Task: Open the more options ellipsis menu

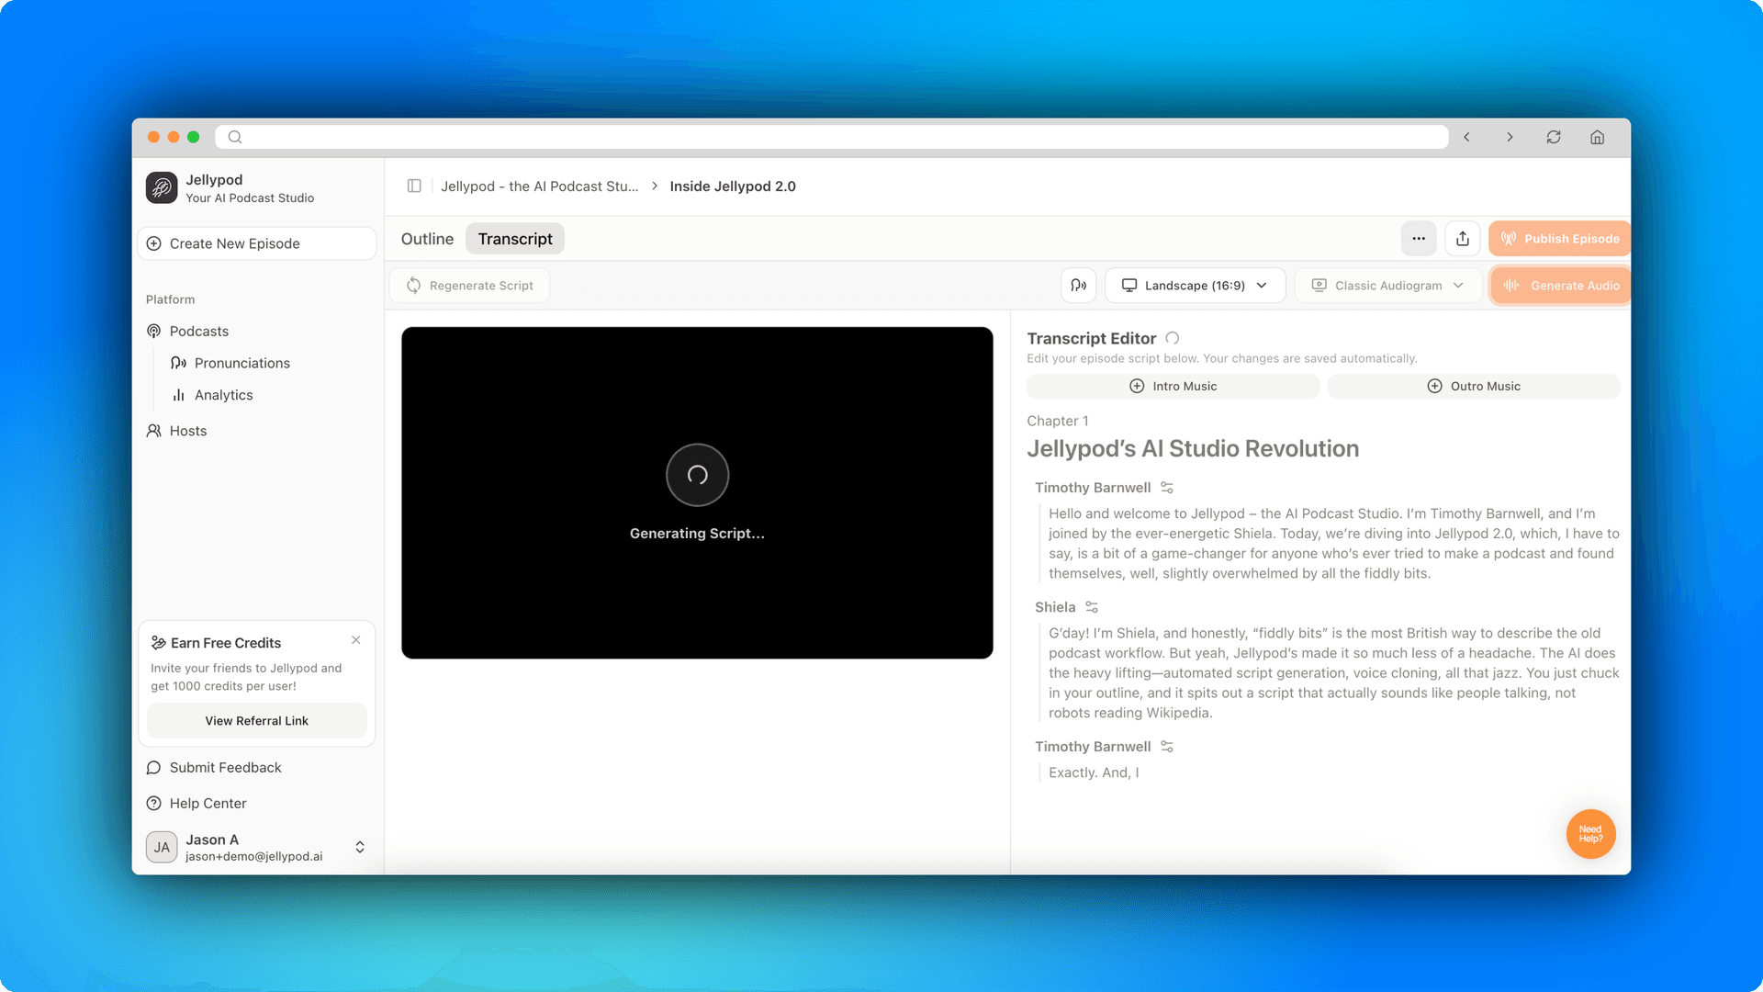Action: (1419, 239)
